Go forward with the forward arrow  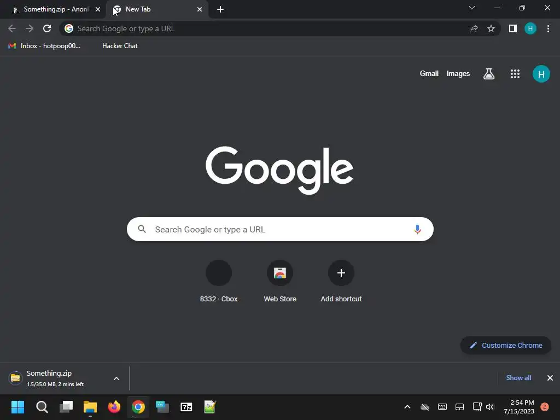point(30,28)
